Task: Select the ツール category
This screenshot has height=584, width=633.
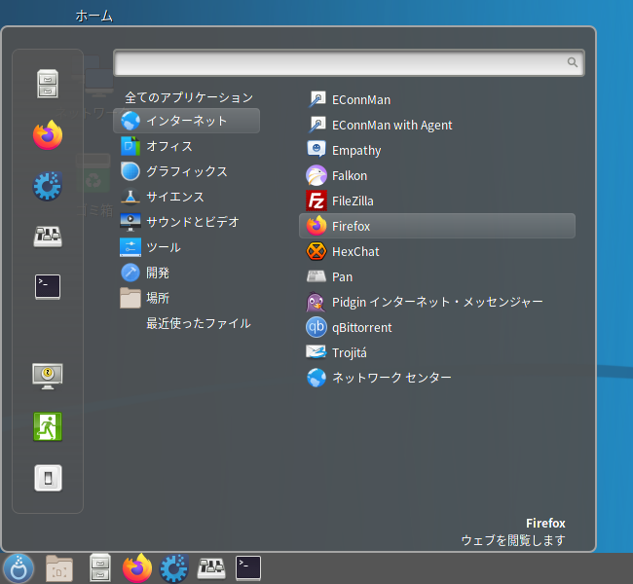Action: 187,247
